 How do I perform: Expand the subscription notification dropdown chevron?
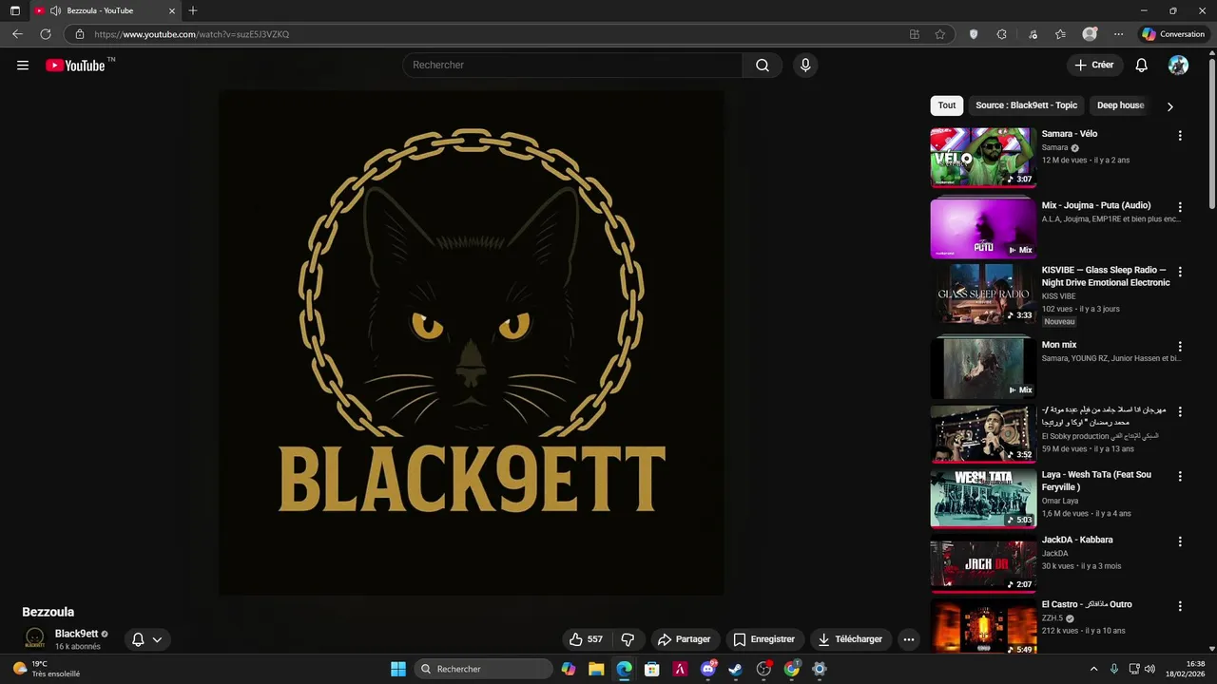[x=157, y=639]
